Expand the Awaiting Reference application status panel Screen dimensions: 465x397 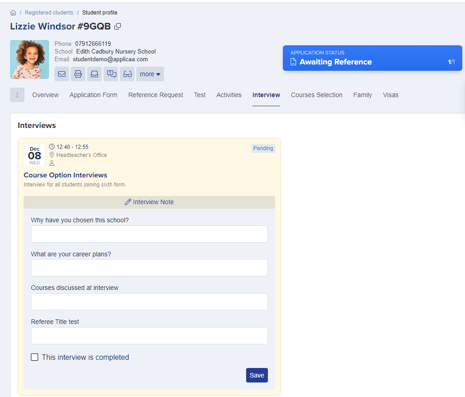(372, 58)
